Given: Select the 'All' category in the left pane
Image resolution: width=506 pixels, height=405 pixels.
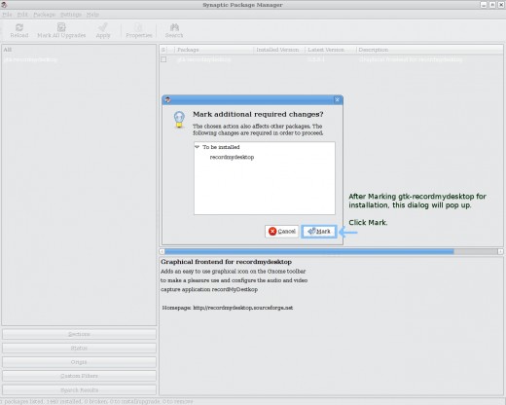Looking at the screenshot, I should point(8,50).
